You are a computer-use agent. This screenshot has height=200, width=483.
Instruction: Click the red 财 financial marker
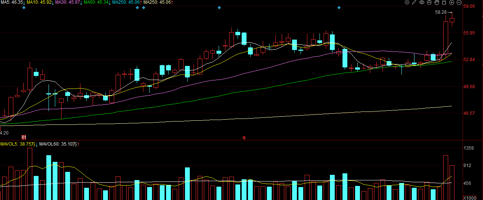pos(24,137)
